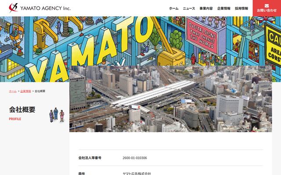This screenshot has height=175, width=281.
Task: Open the 事業内容 menu item
Action: point(206,8)
